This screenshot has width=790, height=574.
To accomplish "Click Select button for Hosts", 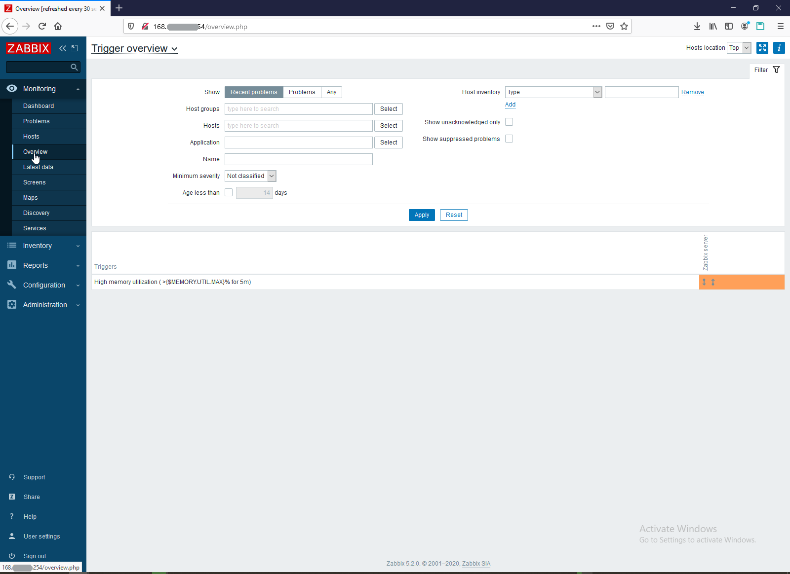I will point(389,126).
